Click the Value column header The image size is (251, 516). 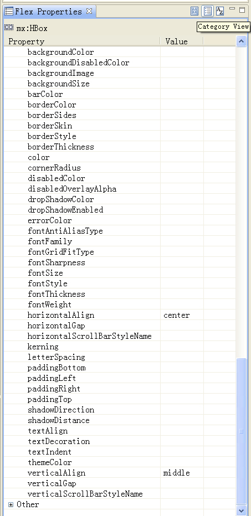pos(182,42)
